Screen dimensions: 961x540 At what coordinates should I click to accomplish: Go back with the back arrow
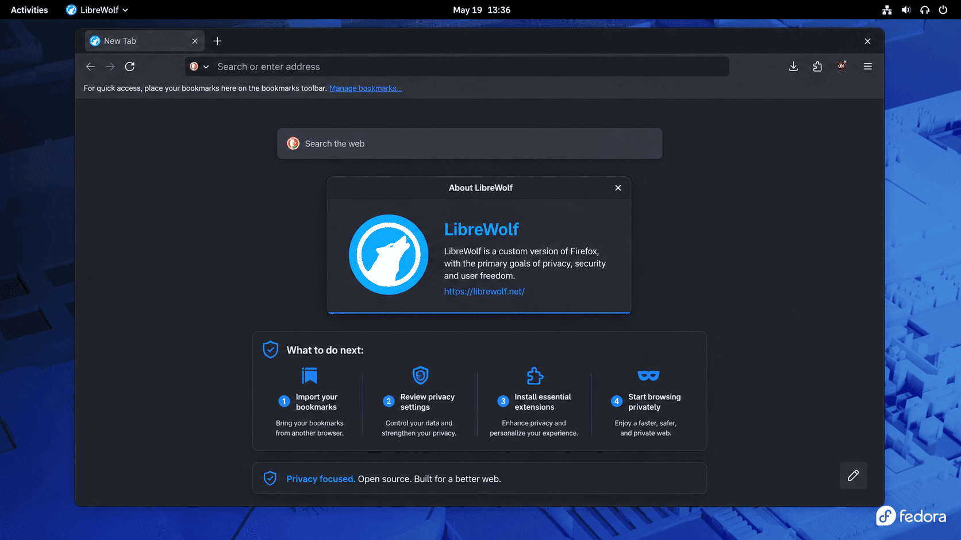coord(90,67)
